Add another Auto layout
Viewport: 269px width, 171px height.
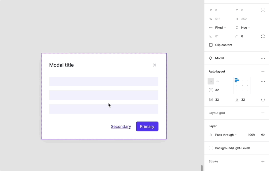click(263, 72)
